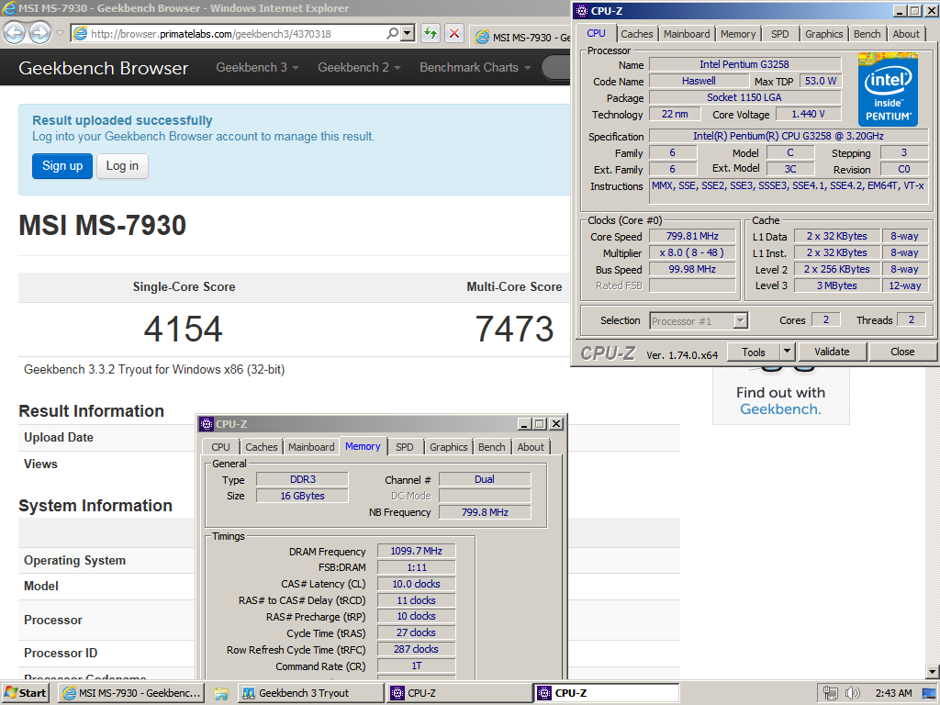940x705 pixels.
Task: Expand the address bar history dropdown
Action: [x=408, y=34]
